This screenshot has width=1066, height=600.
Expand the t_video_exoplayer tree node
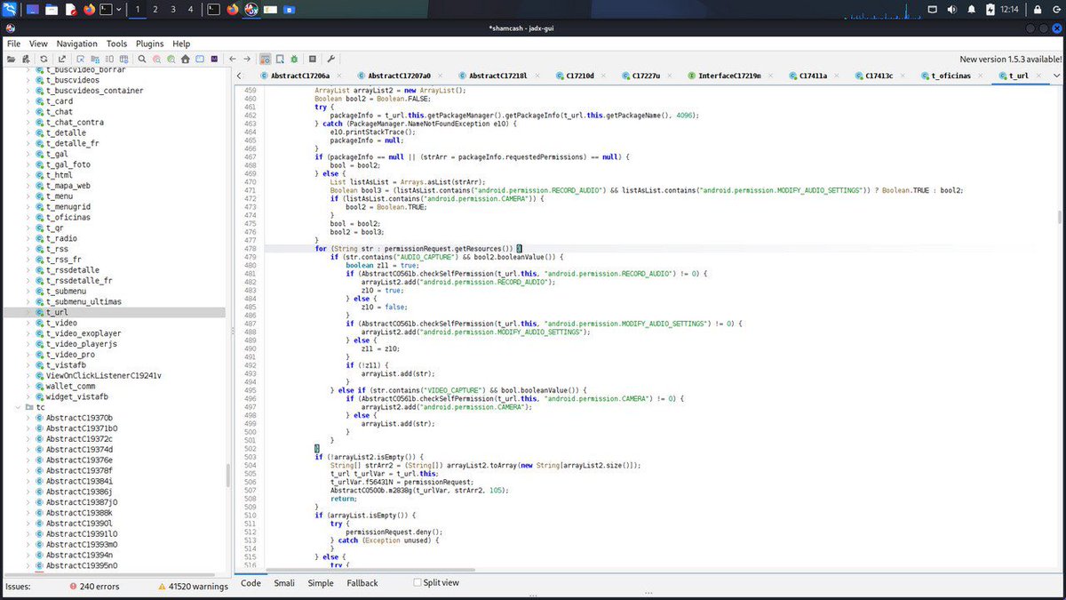pyautogui.click(x=28, y=333)
